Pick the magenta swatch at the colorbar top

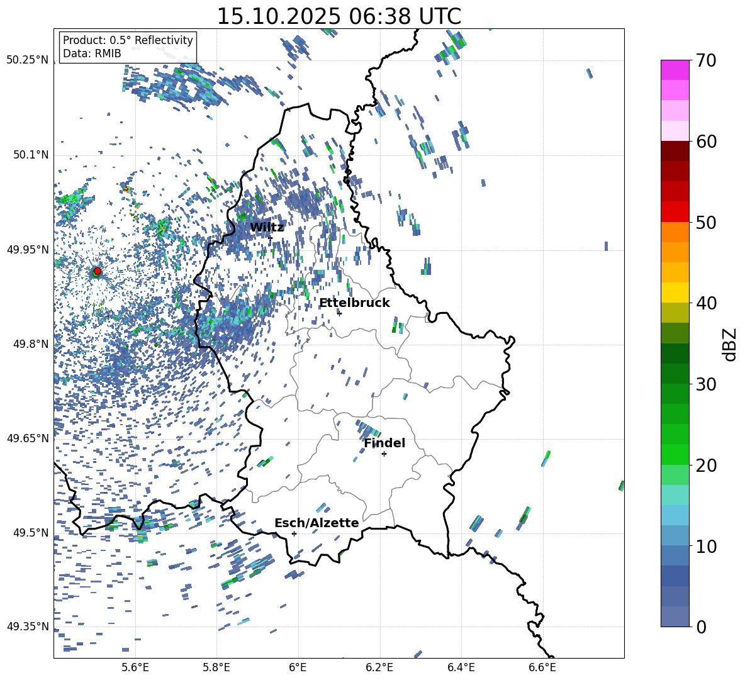[675, 70]
